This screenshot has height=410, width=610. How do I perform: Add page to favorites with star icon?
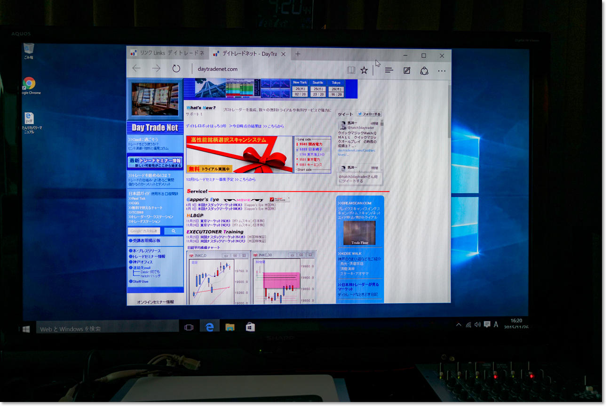364,70
